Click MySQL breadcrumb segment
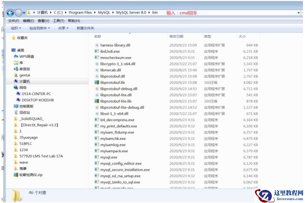Viewport: 305px width, 203px height. pos(104,13)
